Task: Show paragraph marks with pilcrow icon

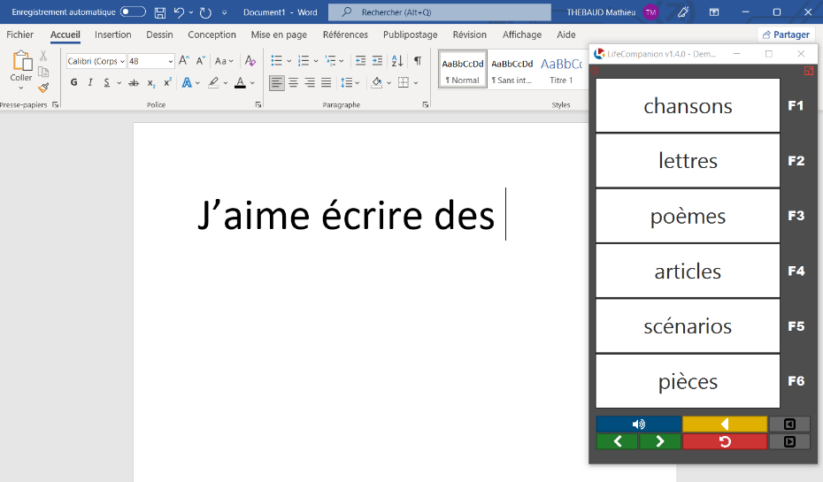Action: 418,61
